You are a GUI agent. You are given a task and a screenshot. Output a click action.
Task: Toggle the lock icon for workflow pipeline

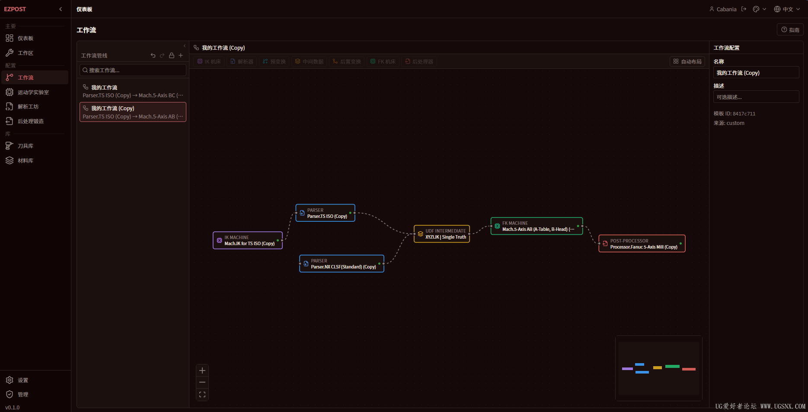(172, 55)
